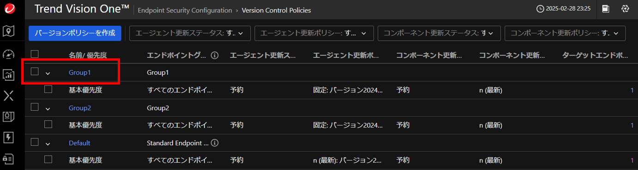The height and width of the screenshot is (170, 638).
Task: Click info icon beside Standard Endpoint
Action: 215,143
